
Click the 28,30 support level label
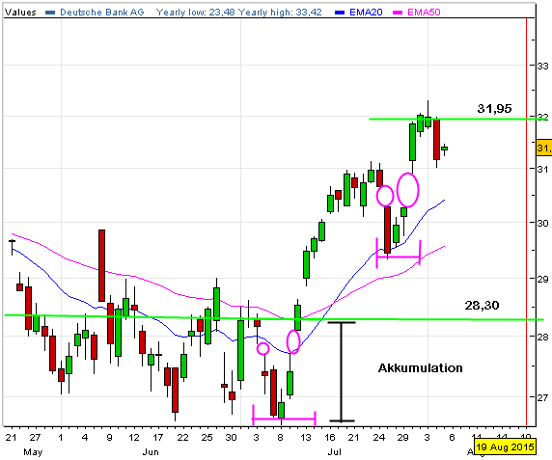click(482, 306)
